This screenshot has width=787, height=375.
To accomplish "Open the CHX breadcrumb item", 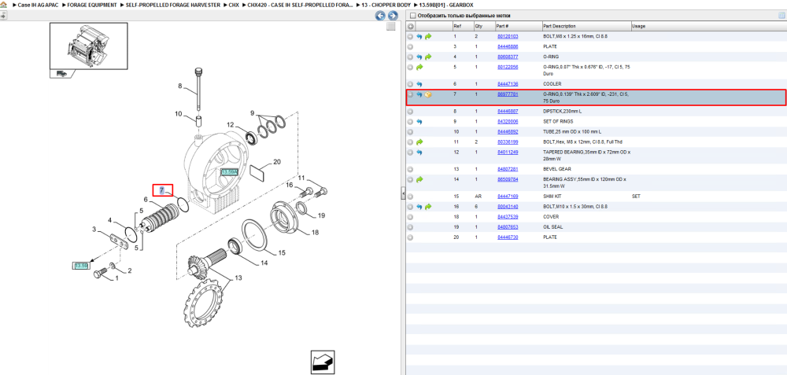I will [234, 5].
